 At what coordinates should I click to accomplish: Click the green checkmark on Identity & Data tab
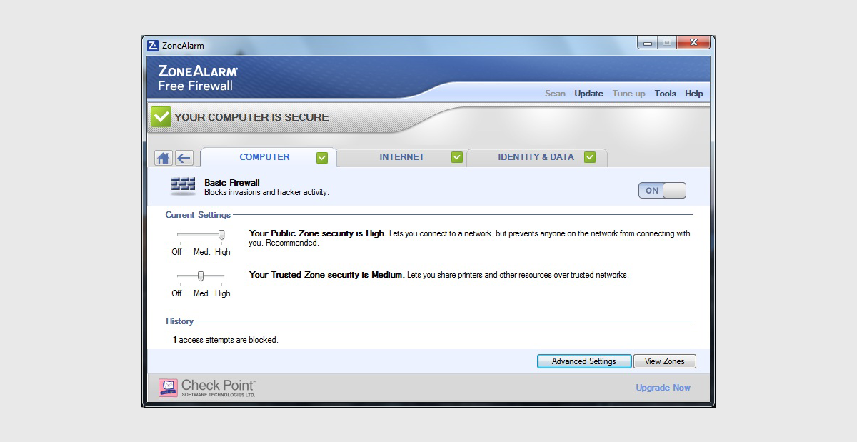590,157
